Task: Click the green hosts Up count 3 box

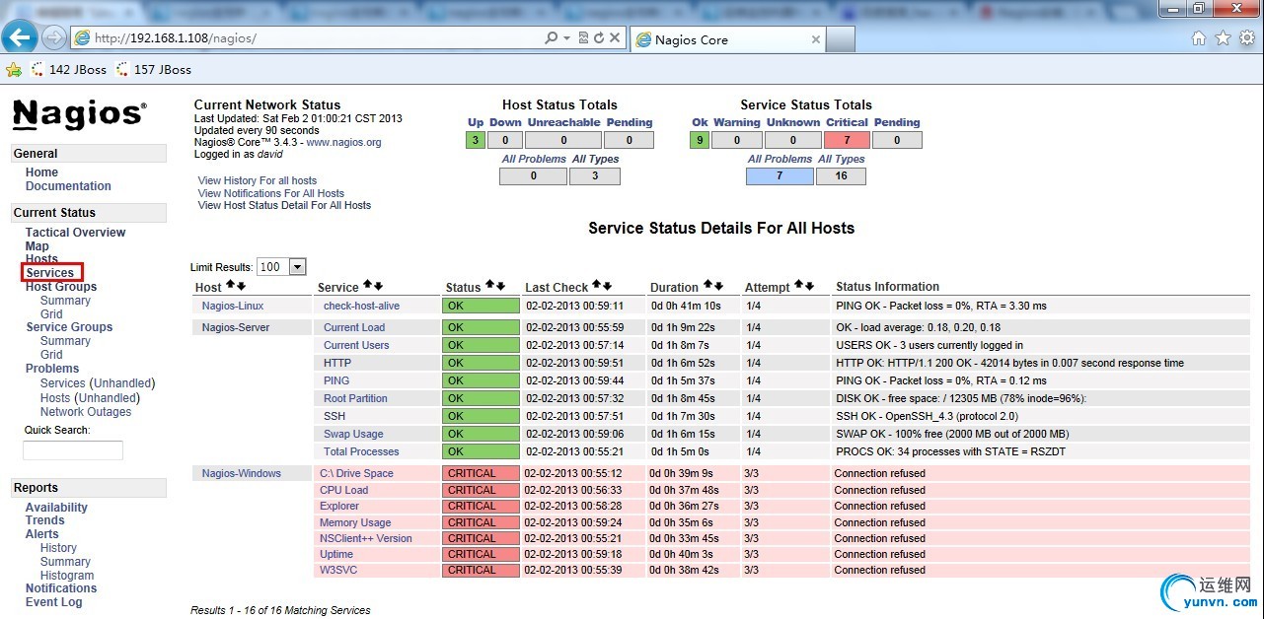Action: 476,140
